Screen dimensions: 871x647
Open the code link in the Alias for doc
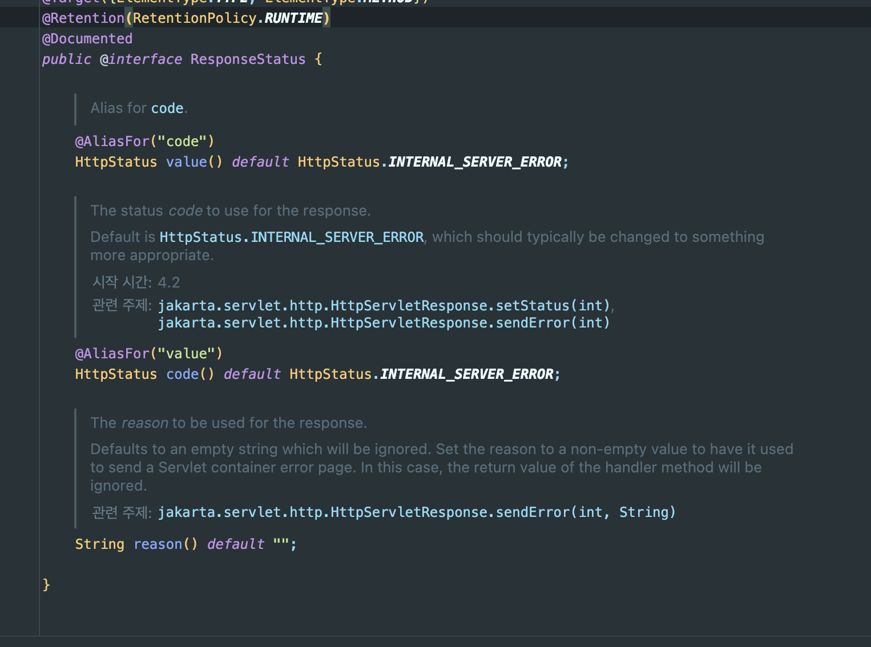(x=167, y=108)
